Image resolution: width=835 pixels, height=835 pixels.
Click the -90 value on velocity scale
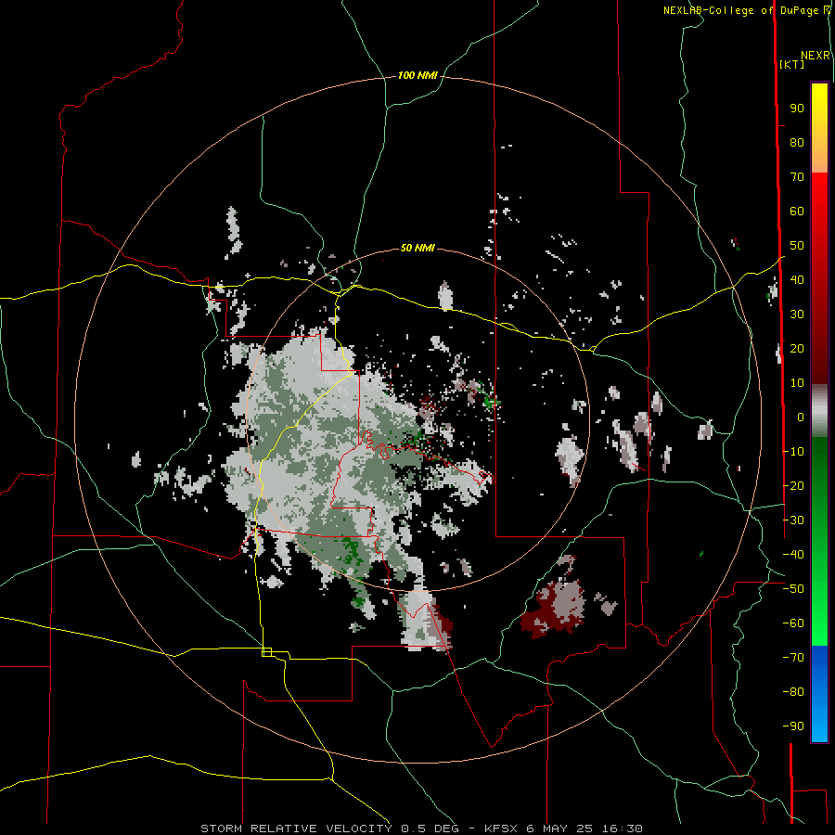point(793,726)
